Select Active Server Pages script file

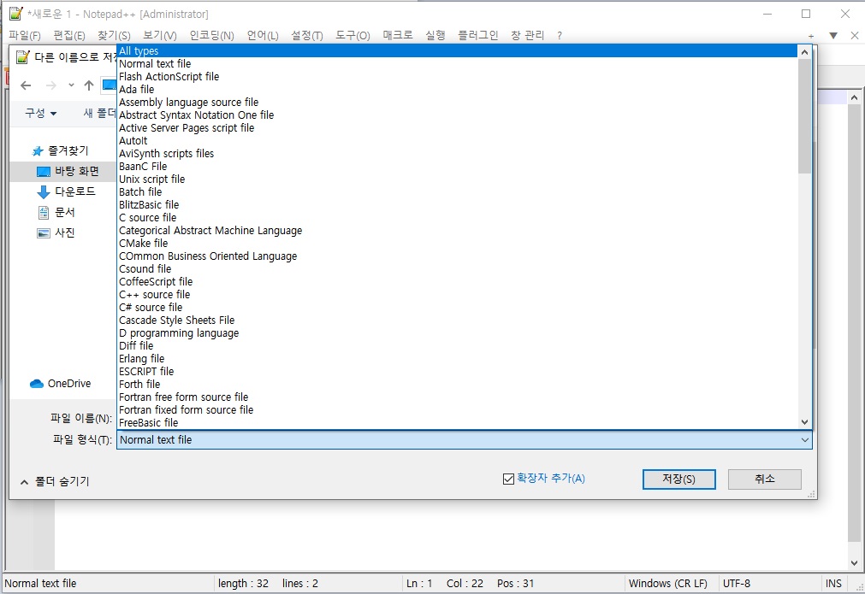[458, 128]
